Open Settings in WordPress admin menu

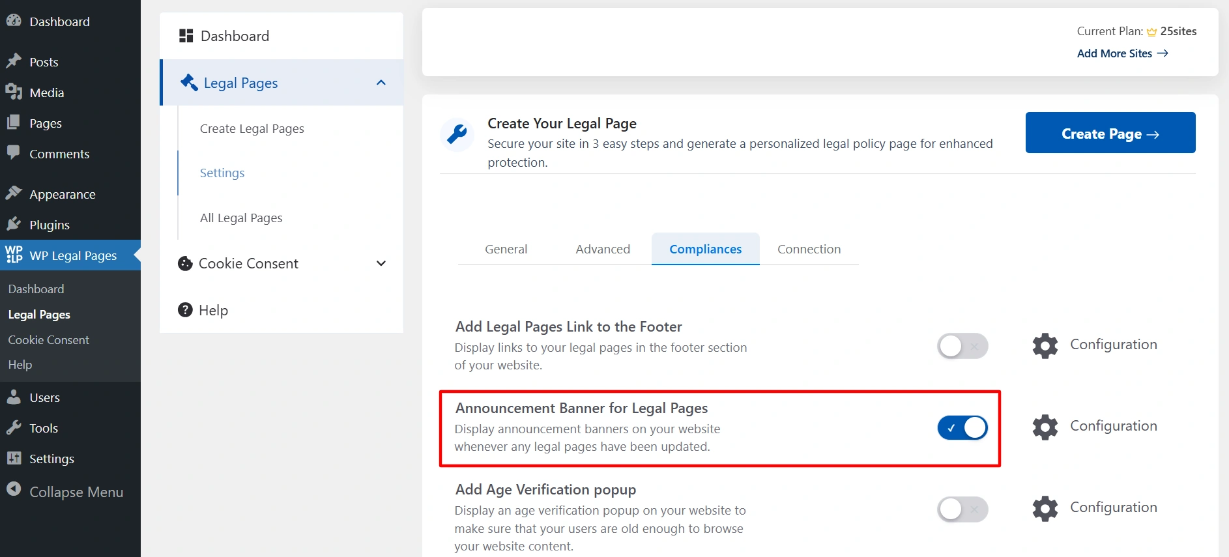[x=70, y=459]
